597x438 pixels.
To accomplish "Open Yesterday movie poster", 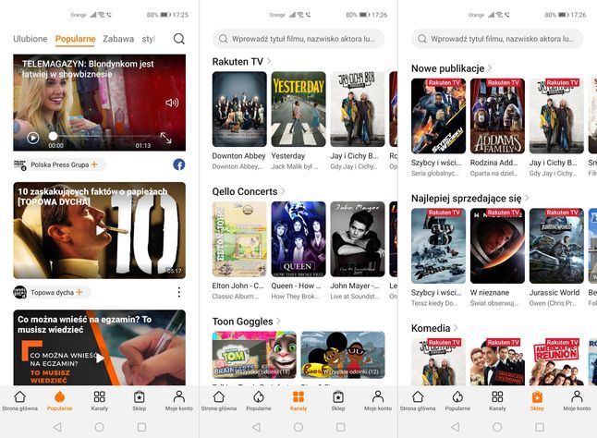I will 298,109.
